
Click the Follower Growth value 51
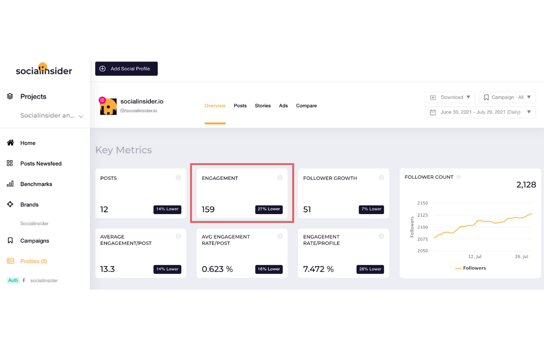tap(307, 209)
